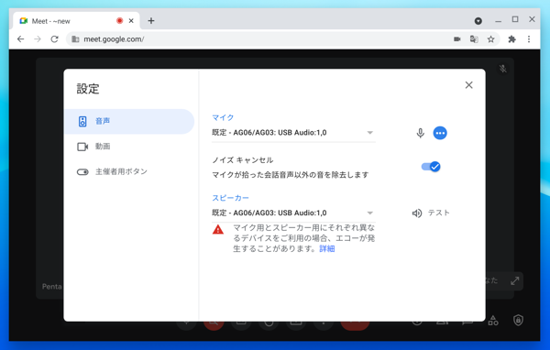The width and height of the screenshot is (550, 350).
Task: Click the expand arrows icon on video tile
Action: click(514, 281)
